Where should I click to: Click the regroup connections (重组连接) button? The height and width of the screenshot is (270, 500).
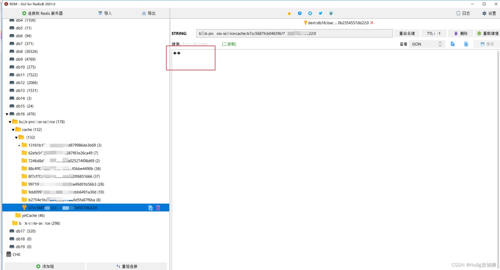click(127, 266)
